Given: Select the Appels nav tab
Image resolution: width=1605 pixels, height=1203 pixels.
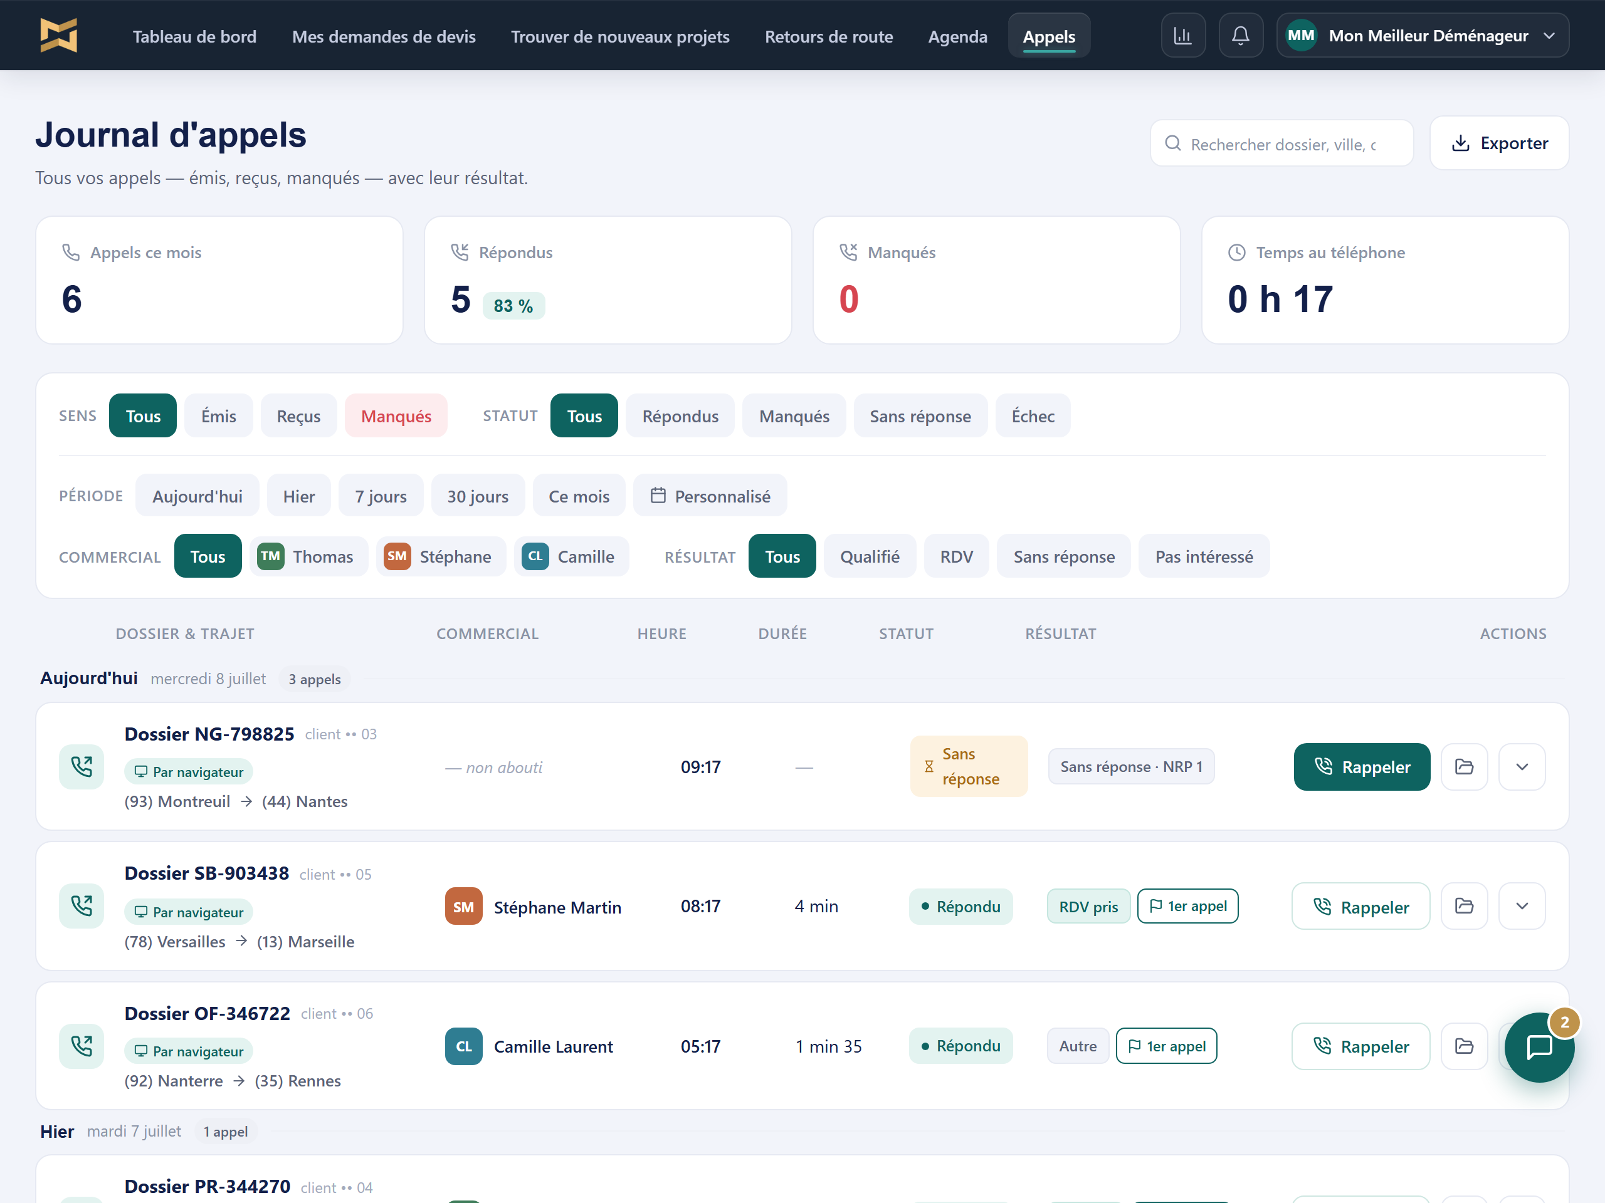Looking at the screenshot, I should [1049, 36].
